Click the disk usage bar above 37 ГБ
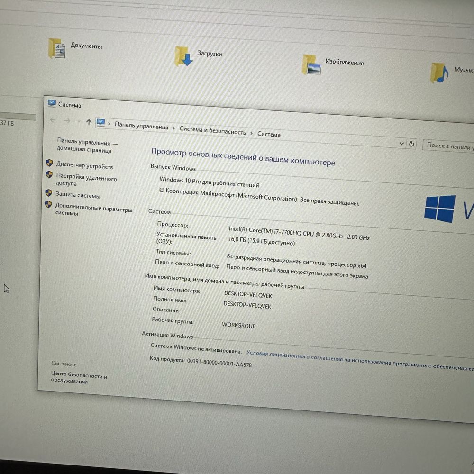The height and width of the screenshot is (474, 474). click(18, 117)
